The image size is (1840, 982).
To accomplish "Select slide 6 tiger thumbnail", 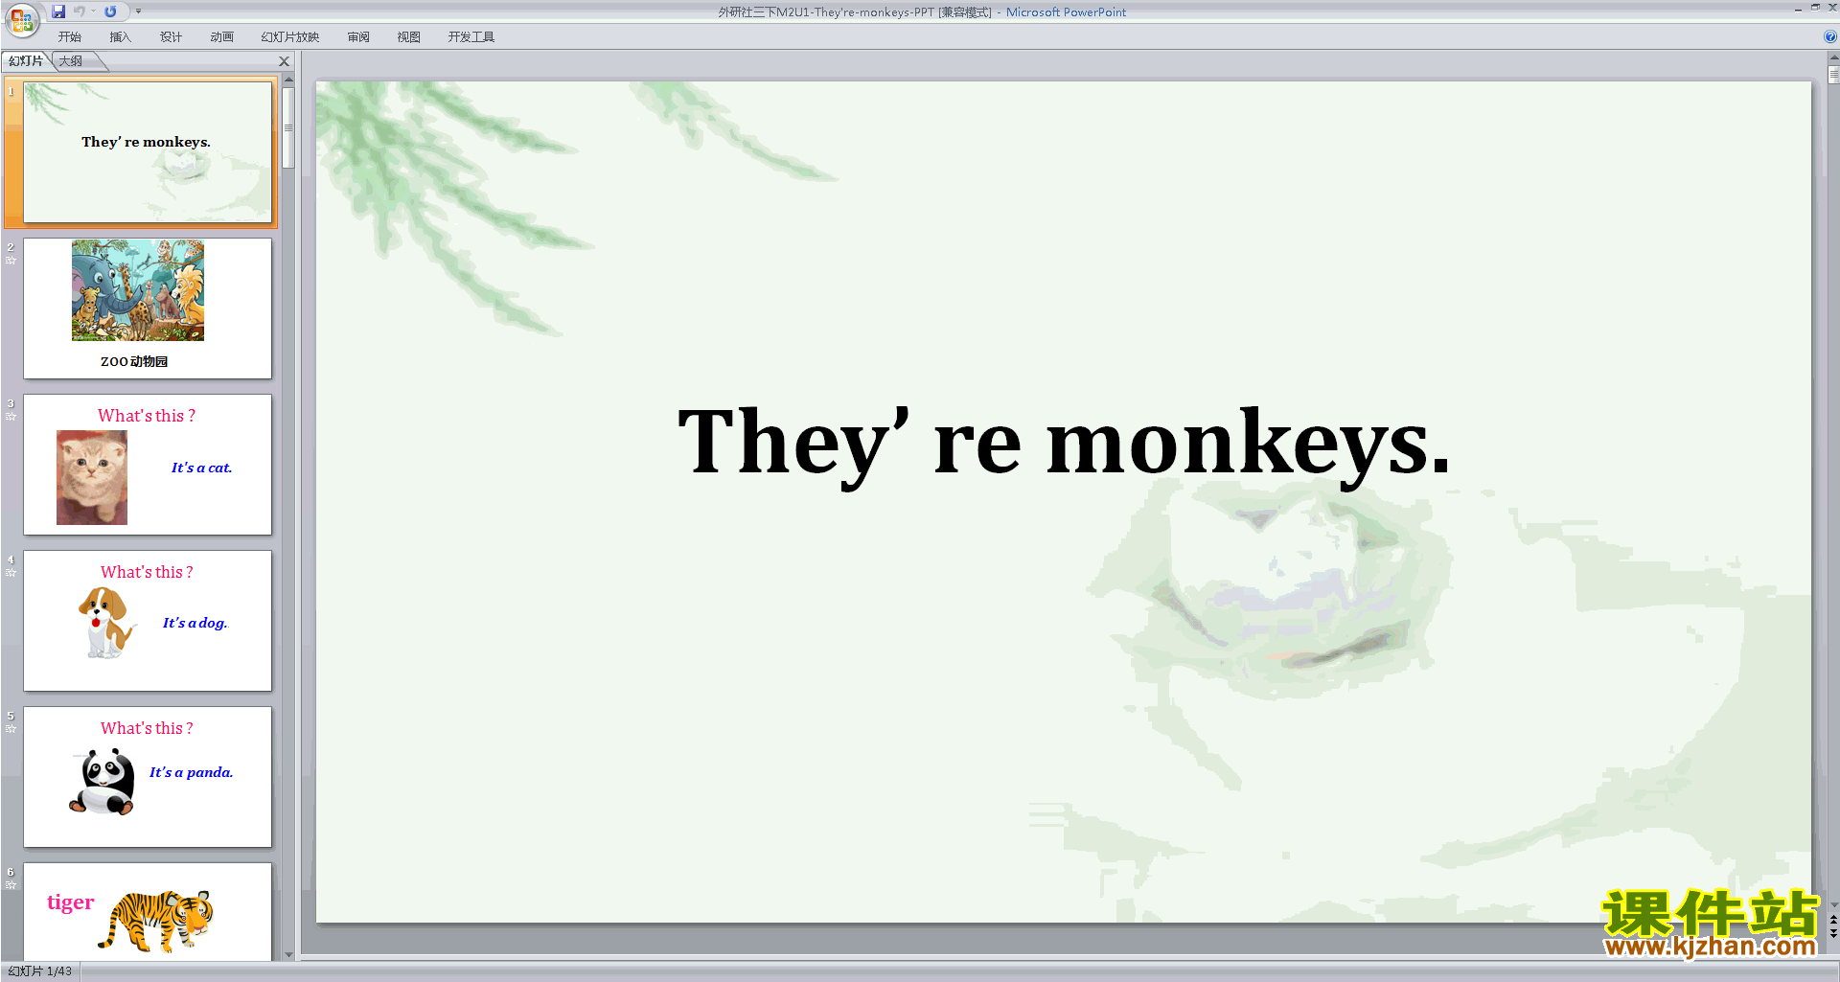I will coord(148,911).
